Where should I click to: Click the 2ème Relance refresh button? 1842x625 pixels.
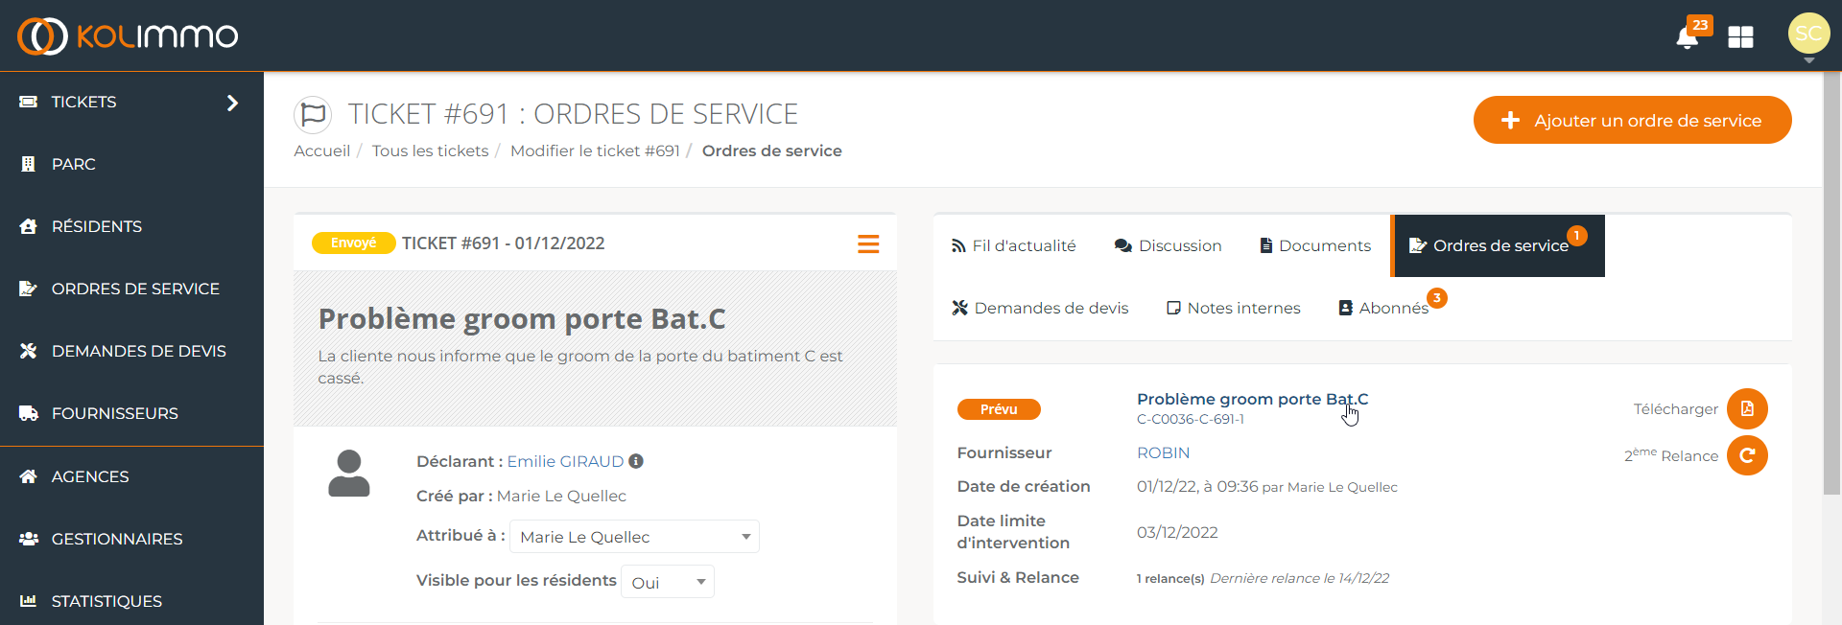click(1747, 455)
